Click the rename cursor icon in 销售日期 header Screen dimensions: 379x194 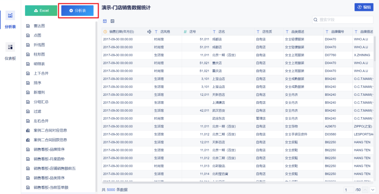149,32
